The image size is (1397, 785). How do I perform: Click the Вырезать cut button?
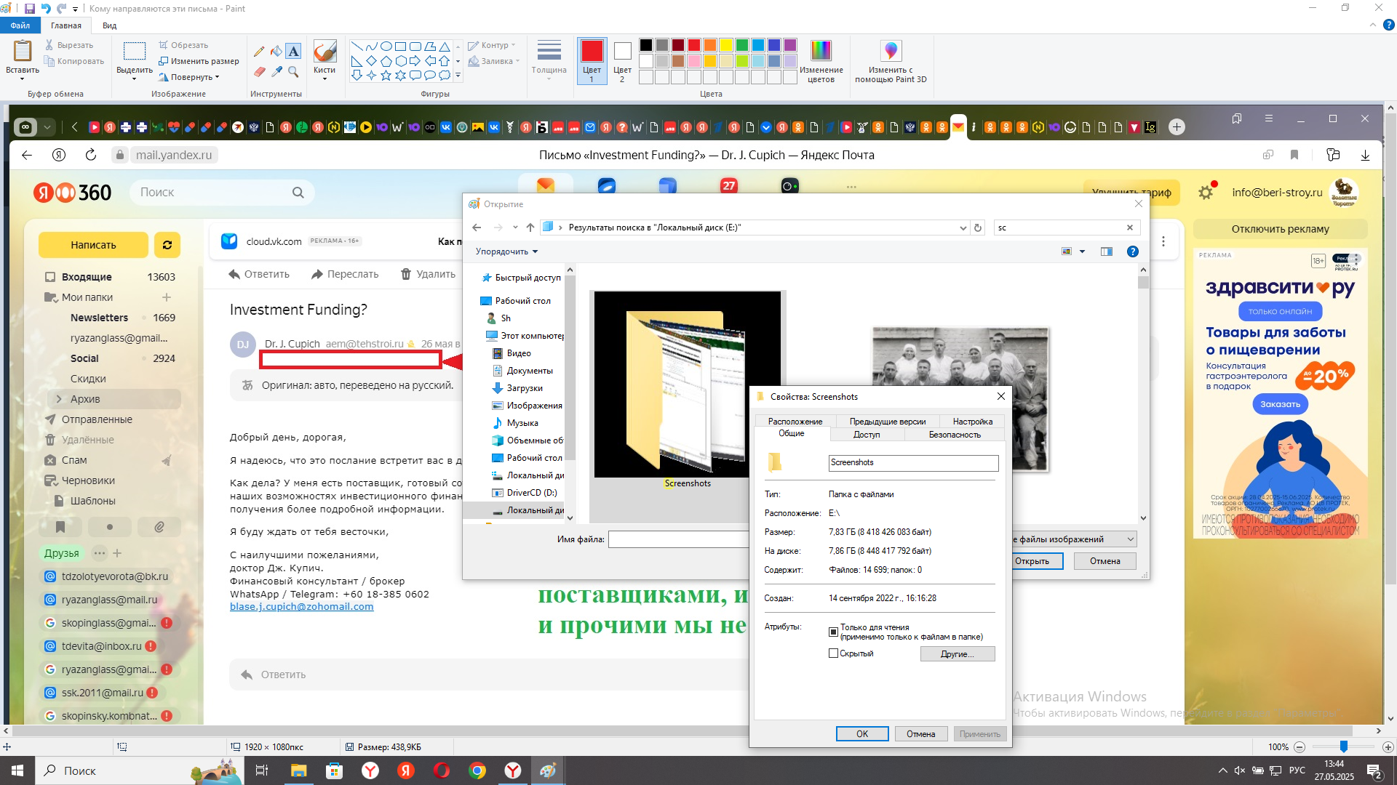pyautogui.click(x=69, y=45)
